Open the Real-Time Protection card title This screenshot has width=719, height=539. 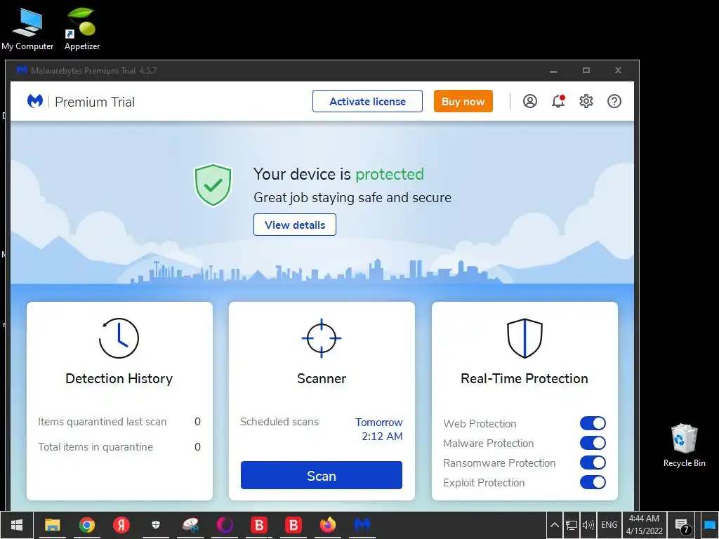[524, 378]
